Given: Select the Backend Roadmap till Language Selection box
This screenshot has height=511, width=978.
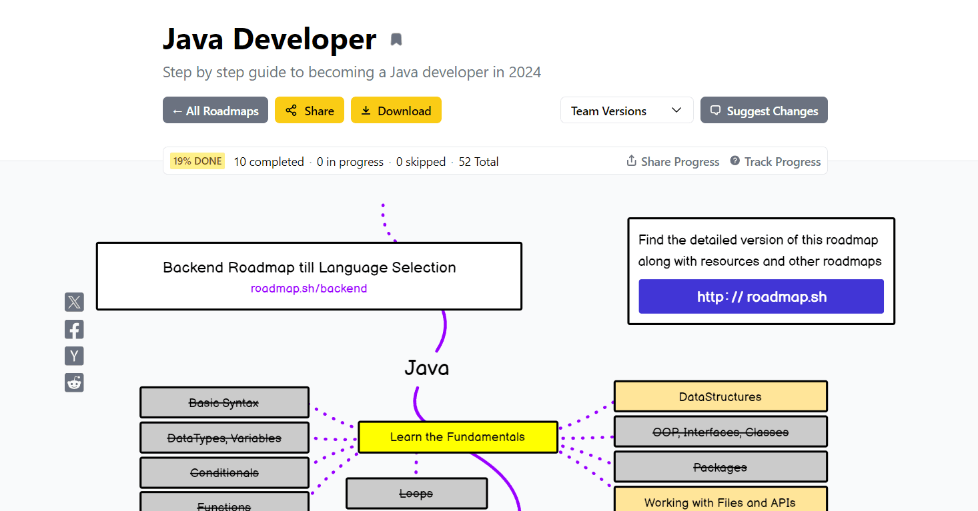Looking at the screenshot, I should (309, 276).
